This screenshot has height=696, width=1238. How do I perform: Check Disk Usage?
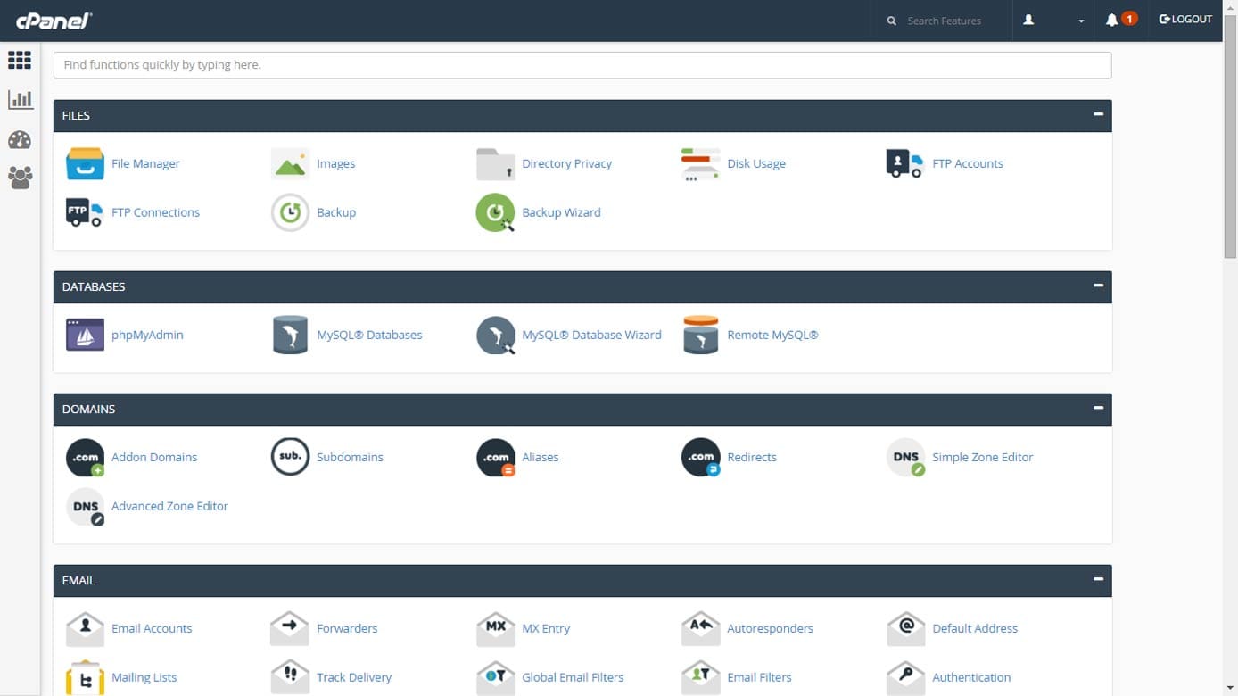pos(755,163)
